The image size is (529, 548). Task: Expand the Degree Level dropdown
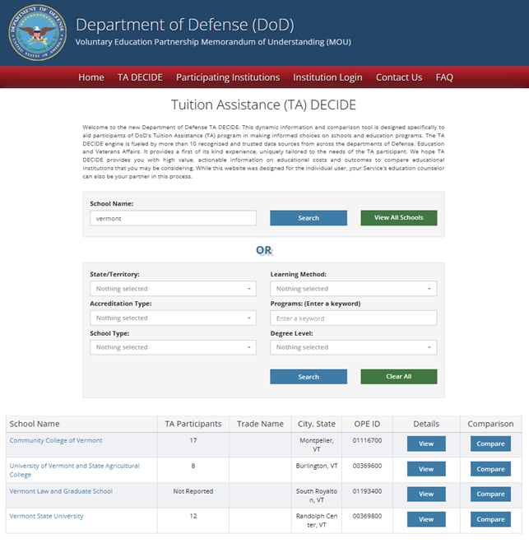[x=354, y=347]
